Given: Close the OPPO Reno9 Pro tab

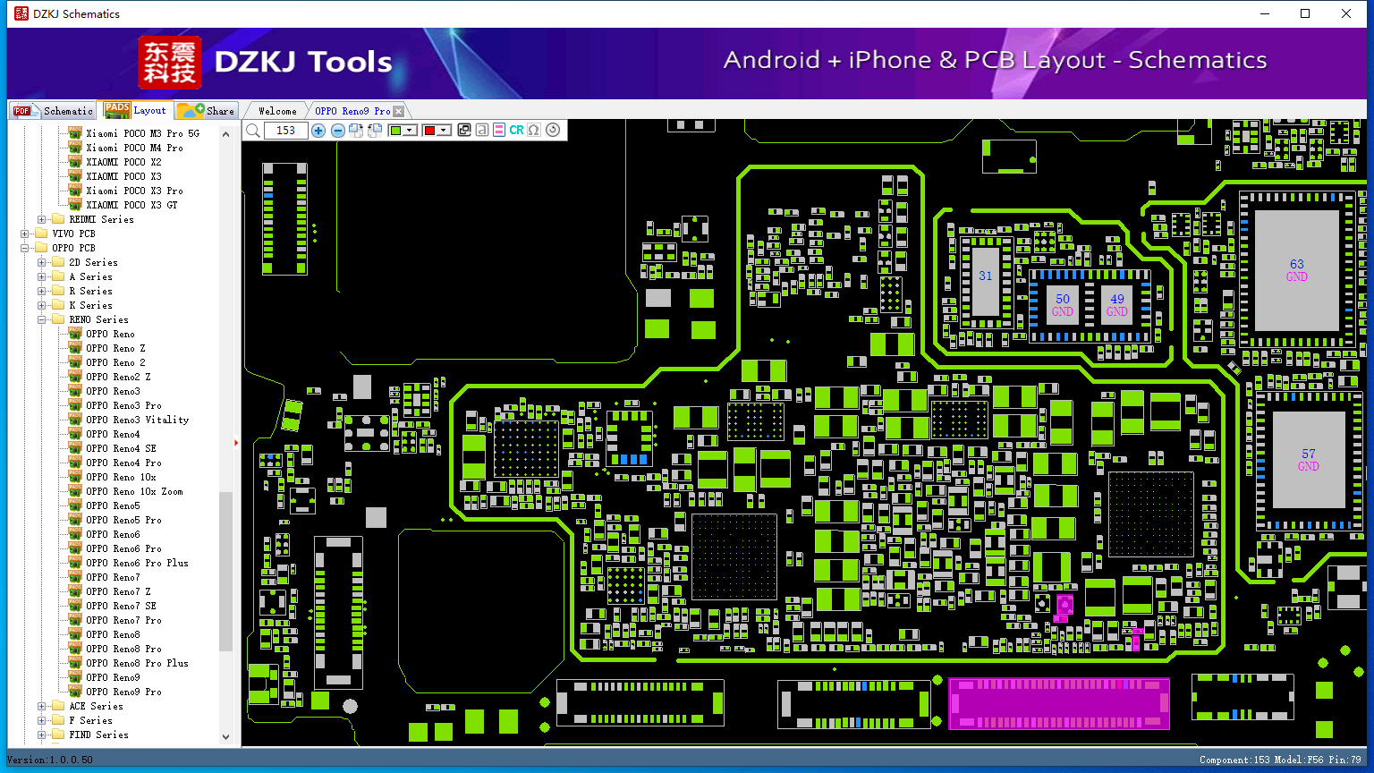Looking at the screenshot, I should 399,112.
